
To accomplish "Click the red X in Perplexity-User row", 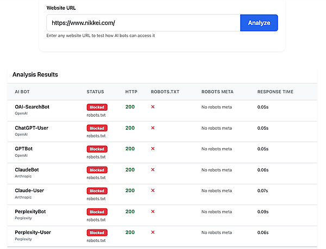I will pyautogui.click(x=153, y=232).
